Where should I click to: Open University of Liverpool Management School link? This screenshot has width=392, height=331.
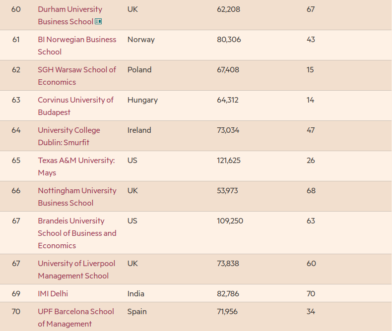coord(76,270)
